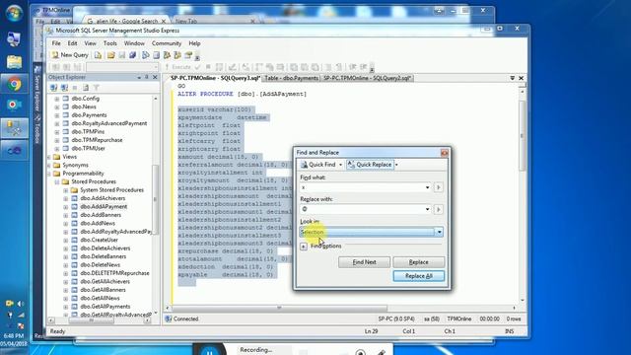Select the Programmability folder
This screenshot has width=631, height=355.
click(x=83, y=174)
